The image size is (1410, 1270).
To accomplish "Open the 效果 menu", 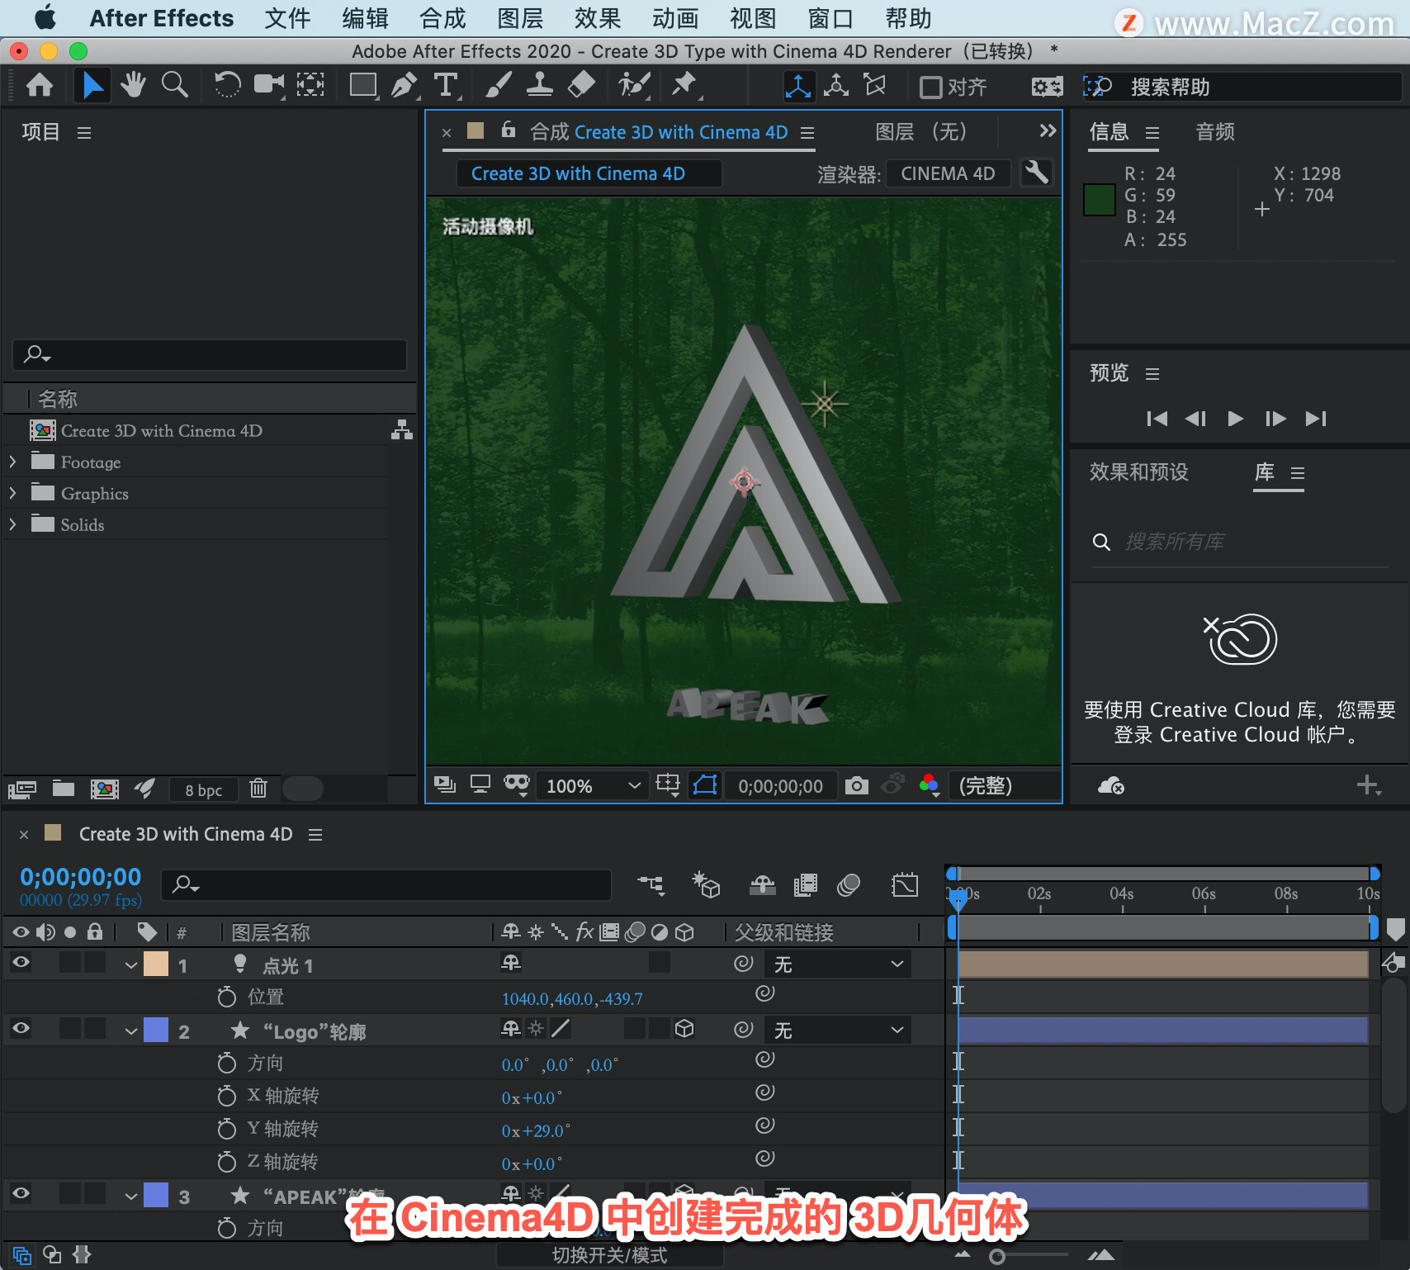I will pyautogui.click(x=598, y=18).
